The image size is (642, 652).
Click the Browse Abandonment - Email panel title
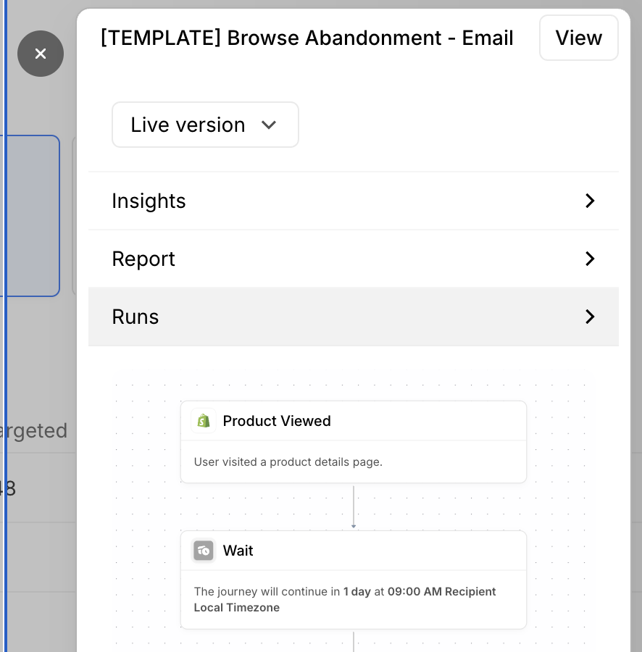(x=307, y=38)
